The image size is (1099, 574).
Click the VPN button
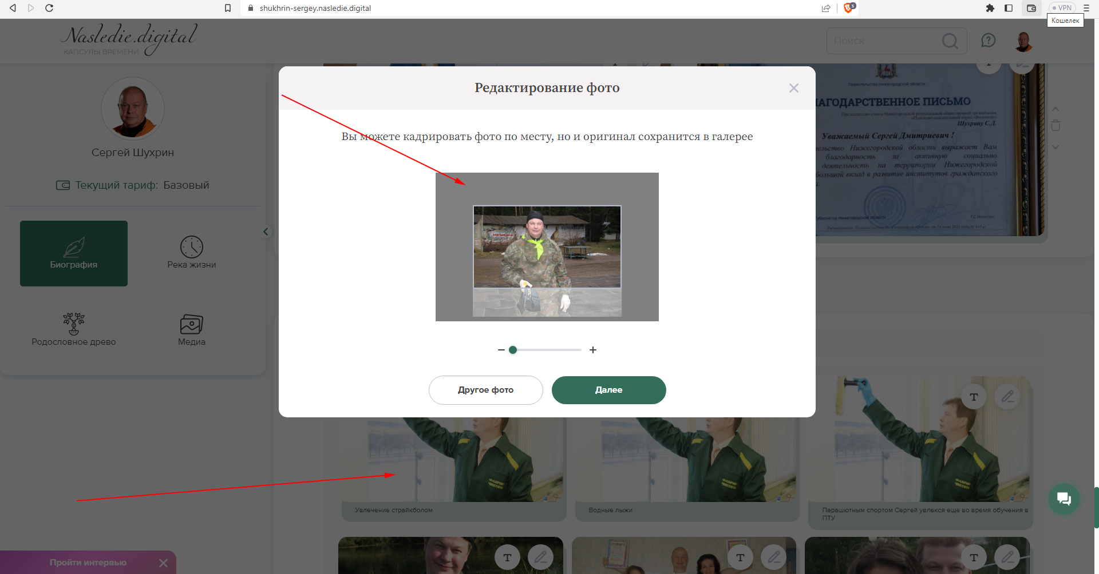pos(1062,8)
